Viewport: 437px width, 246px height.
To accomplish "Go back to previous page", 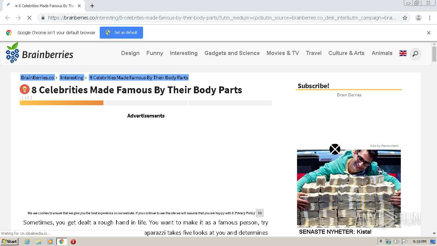I will 8,18.
